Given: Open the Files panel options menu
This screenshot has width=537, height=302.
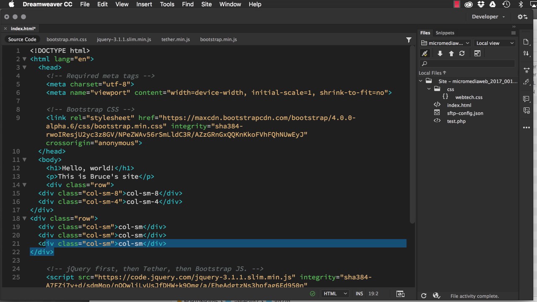Looking at the screenshot, I should click(513, 33).
